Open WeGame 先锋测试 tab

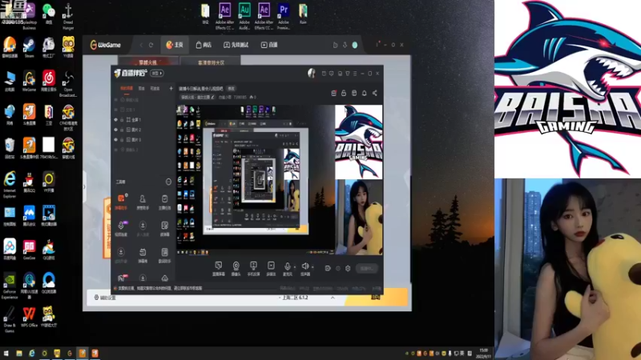pyautogui.click(x=236, y=45)
